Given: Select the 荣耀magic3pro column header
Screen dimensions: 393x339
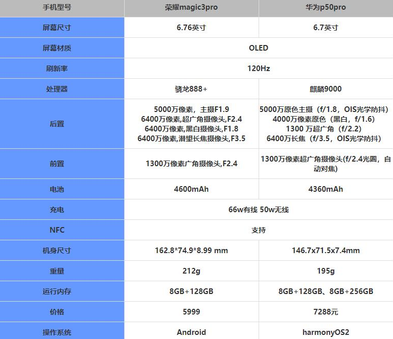Looking at the screenshot, I should pos(191,8).
